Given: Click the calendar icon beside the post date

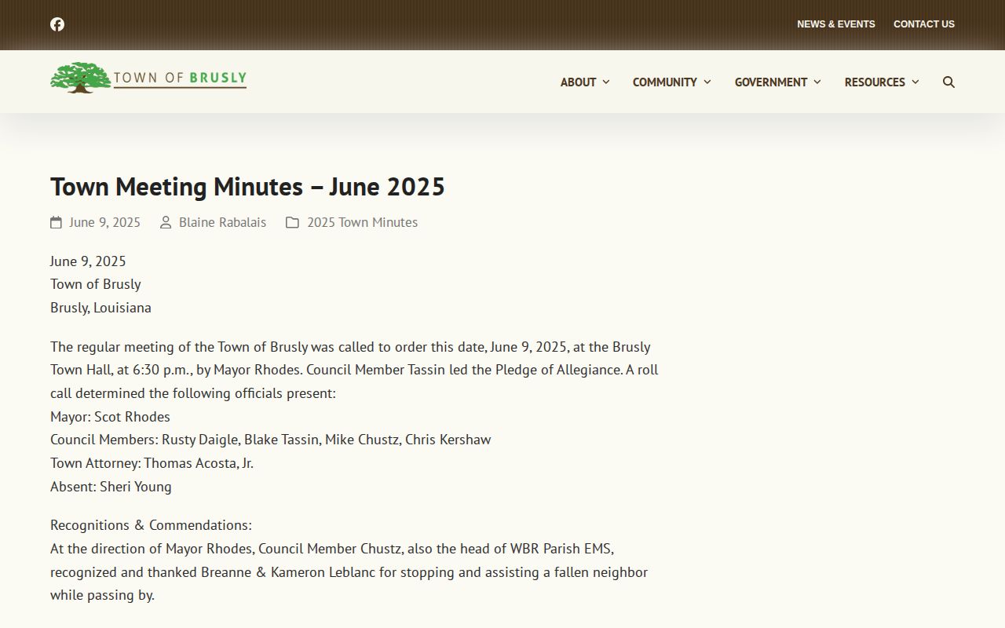Looking at the screenshot, I should point(56,223).
